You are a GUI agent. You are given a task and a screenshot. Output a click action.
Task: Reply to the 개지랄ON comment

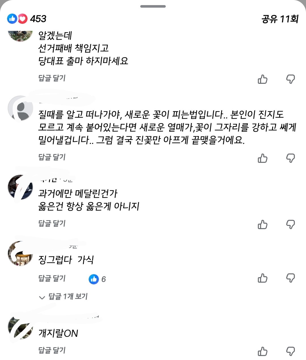[52, 350]
